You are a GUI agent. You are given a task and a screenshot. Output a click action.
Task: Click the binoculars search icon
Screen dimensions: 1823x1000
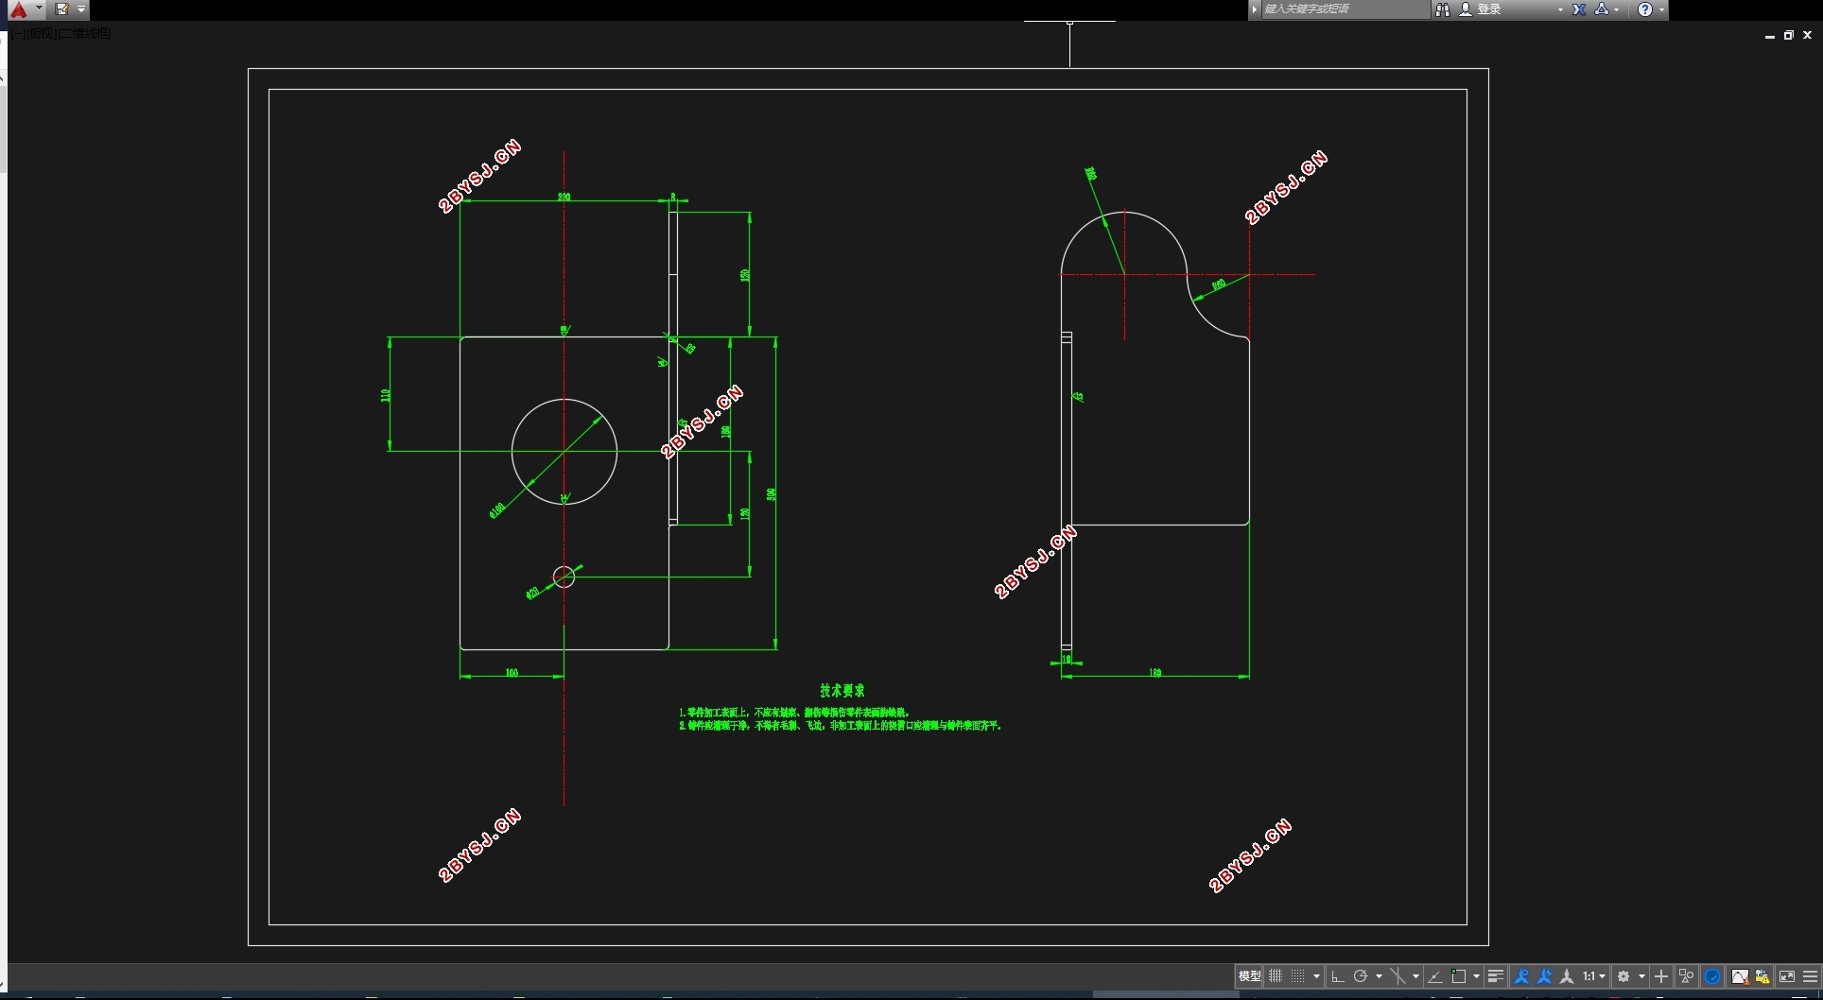point(1442,9)
